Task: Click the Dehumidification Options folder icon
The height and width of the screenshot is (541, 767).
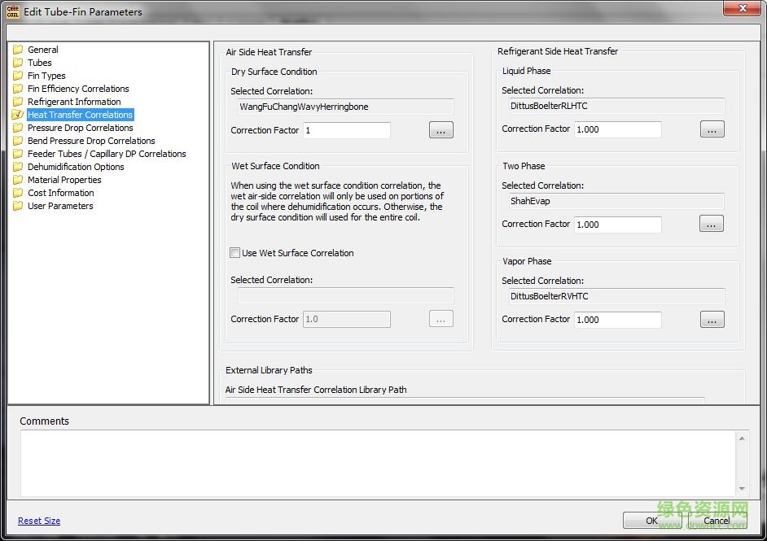Action: pos(18,167)
